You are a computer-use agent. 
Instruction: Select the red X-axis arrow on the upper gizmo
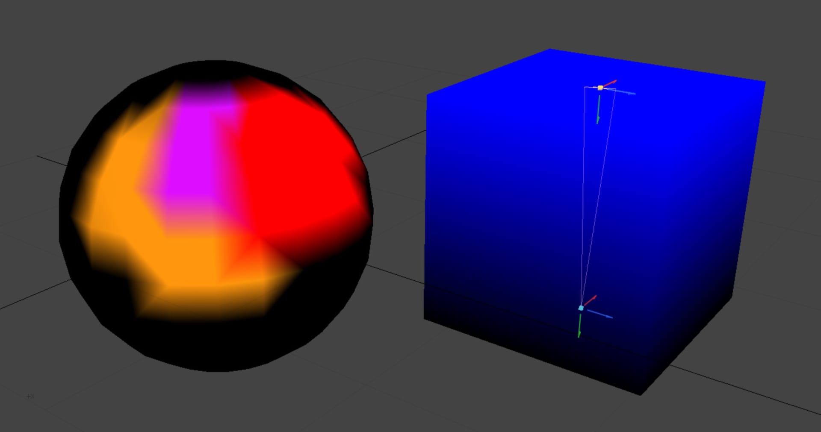coord(610,82)
